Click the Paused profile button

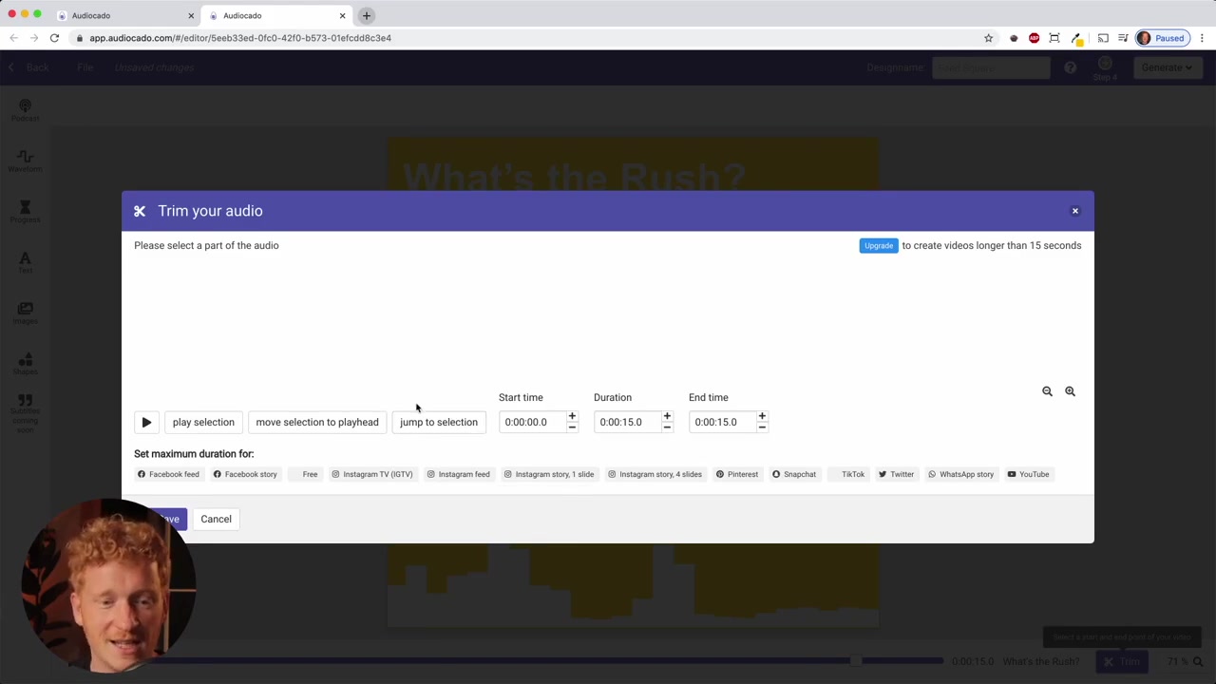point(1162,38)
